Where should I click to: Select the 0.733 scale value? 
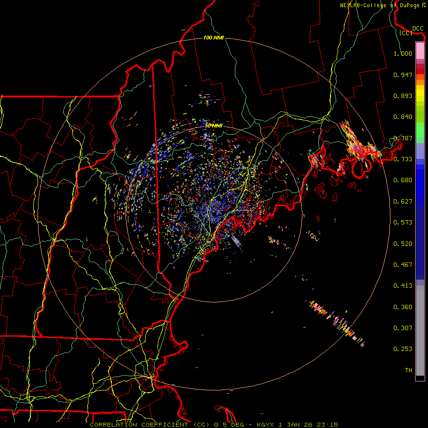403,159
